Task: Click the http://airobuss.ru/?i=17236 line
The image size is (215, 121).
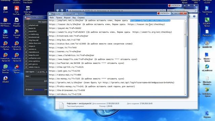Action: (x=65, y=94)
